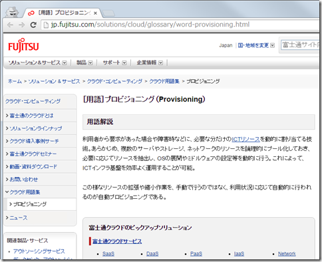Open the DaaS link

(152, 253)
